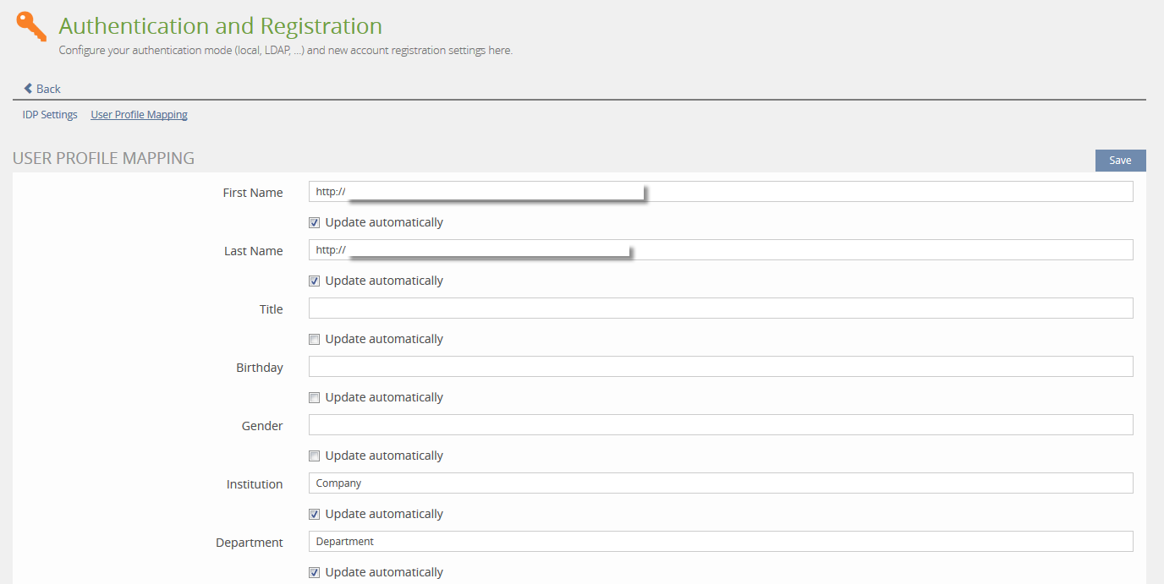Select the empty Title input field

tap(720, 308)
